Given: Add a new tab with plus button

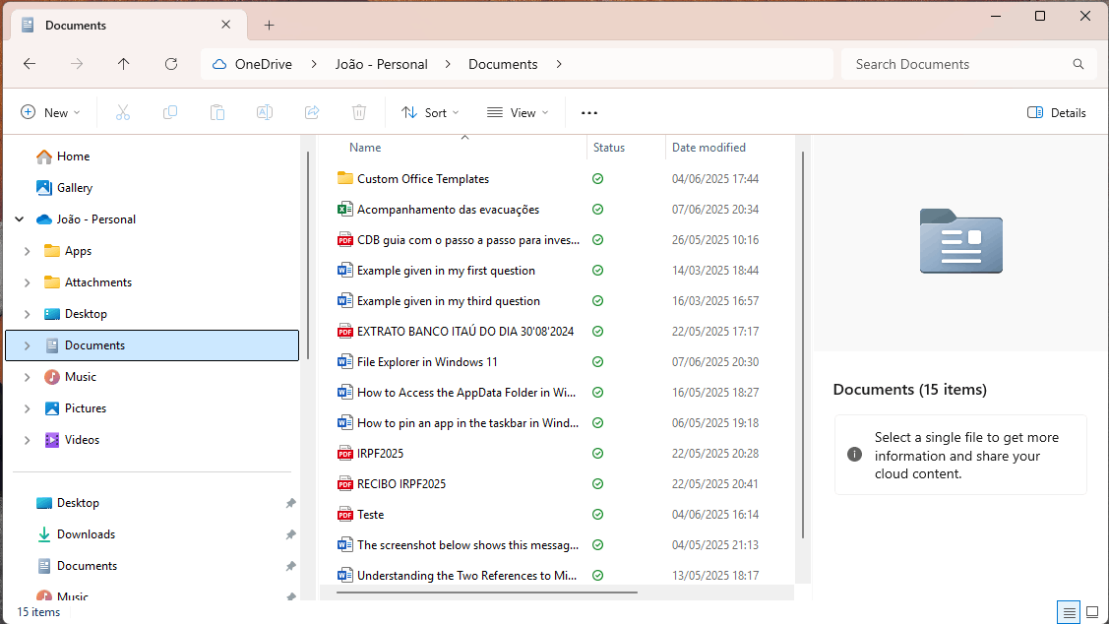Looking at the screenshot, I should click(x=269, y=26).
